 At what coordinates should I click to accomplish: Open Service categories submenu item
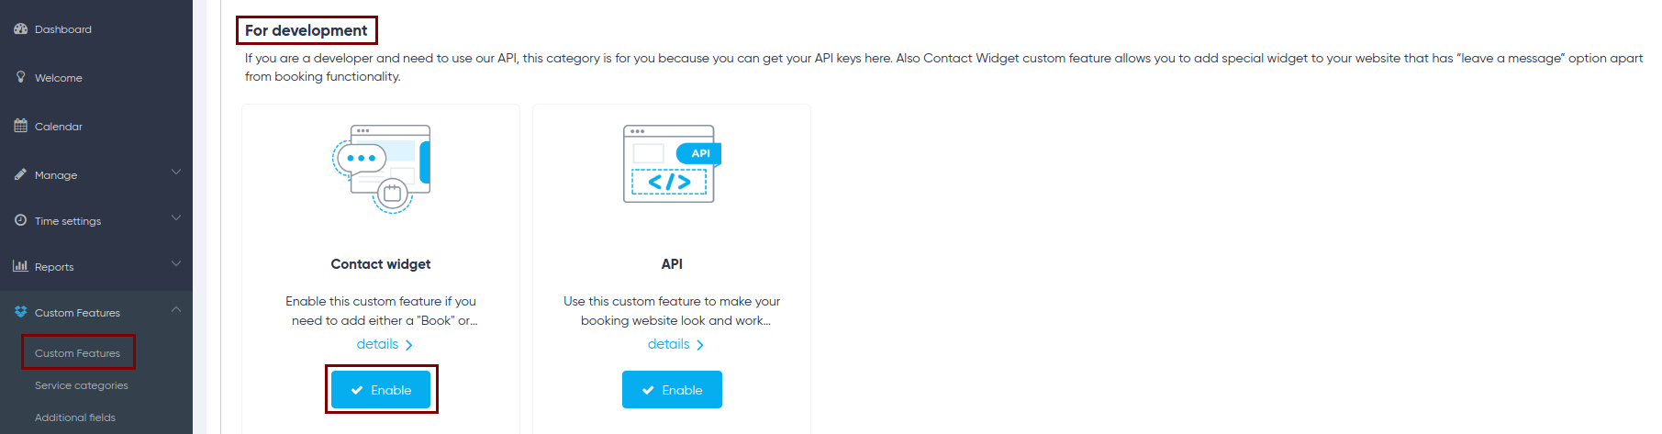tap(81, 385)
